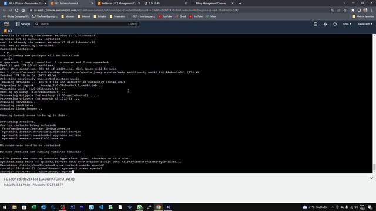Open ThePirateBay.org bookmark
Image resolution: width=376 pixels, height=211 pixels.
pyautogui.click(x=45, y=16)
